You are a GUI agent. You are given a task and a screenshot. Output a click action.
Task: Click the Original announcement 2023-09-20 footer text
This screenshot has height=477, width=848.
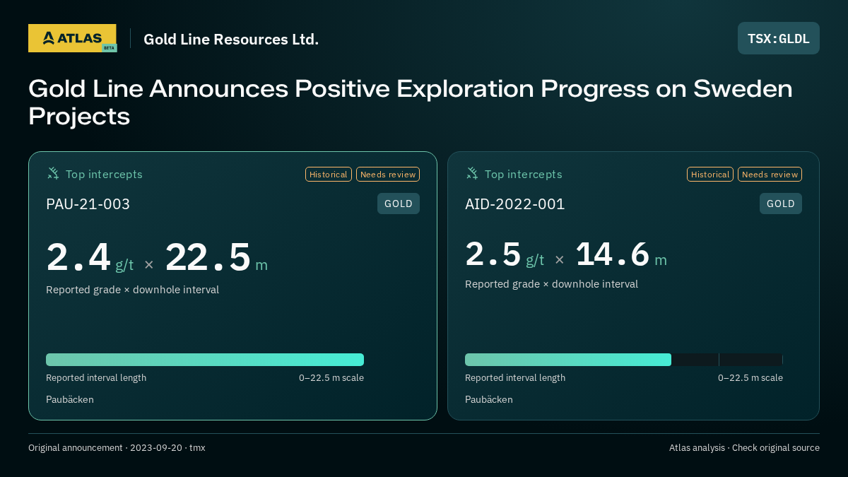point(117,448)
